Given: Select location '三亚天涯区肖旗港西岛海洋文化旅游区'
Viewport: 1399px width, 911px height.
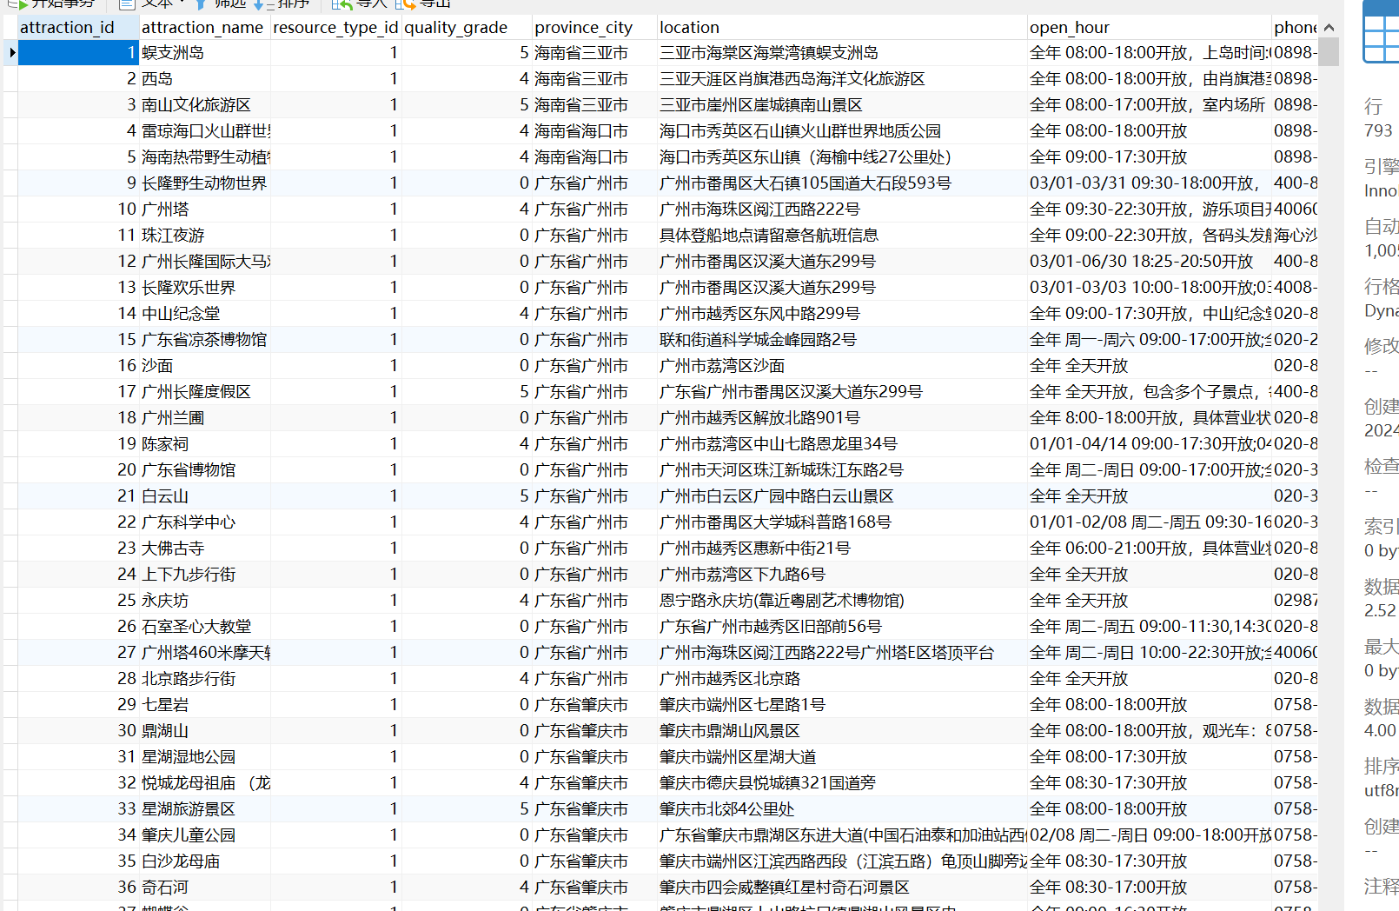Looking at the screenshot, I should (x=841, y=79).
